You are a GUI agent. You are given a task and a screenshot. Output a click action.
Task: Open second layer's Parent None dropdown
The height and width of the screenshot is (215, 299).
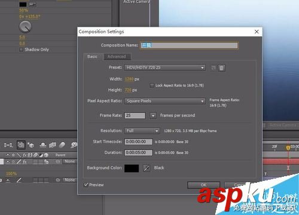[x=70, y=180]
